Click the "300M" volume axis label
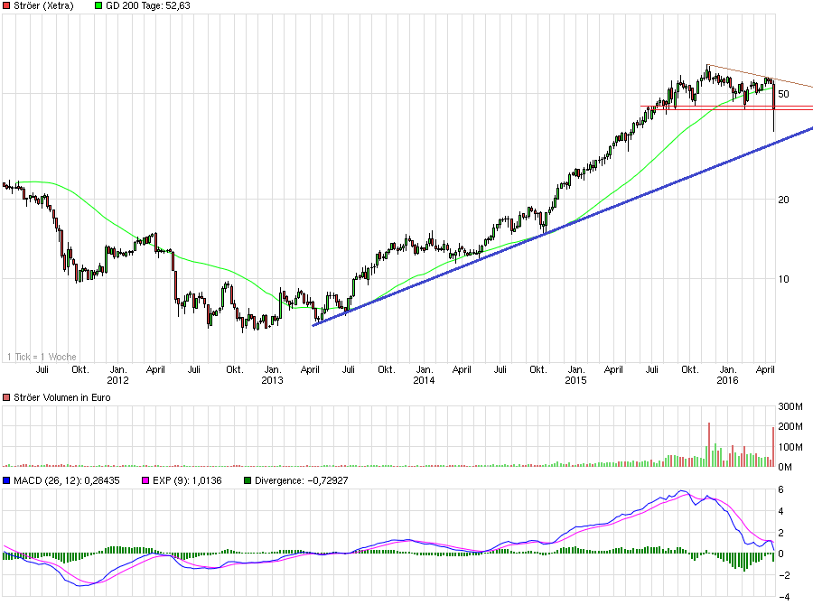 (x=790, y=408)
